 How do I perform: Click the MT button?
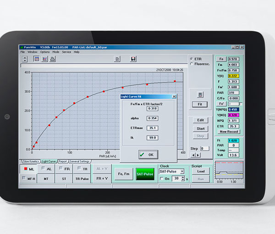tap(46, 178)
